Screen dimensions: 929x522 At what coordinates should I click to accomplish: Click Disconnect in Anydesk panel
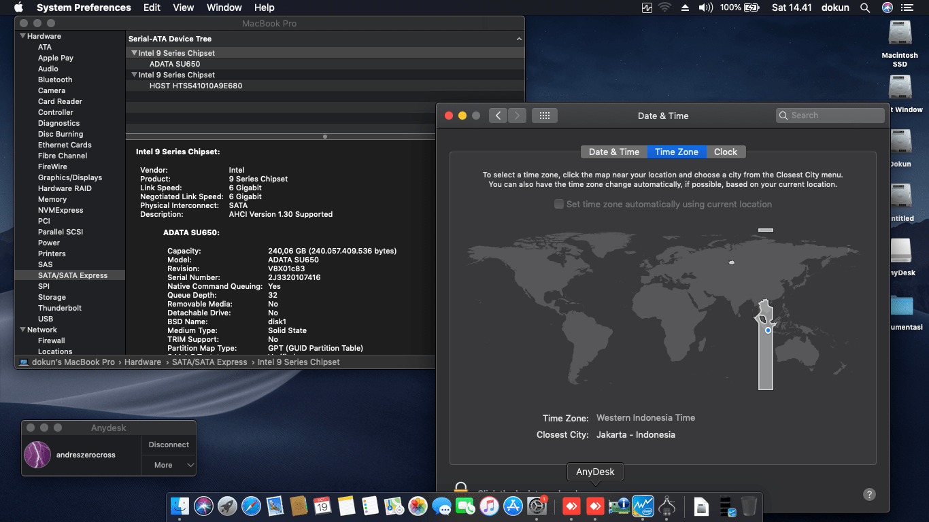click(x=169, y=445)
